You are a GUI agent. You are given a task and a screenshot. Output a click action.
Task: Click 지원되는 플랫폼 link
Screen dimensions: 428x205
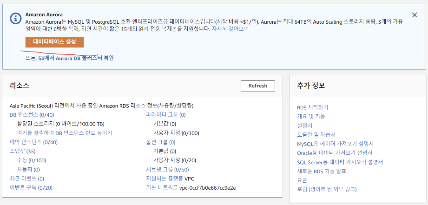coord(165,179)
